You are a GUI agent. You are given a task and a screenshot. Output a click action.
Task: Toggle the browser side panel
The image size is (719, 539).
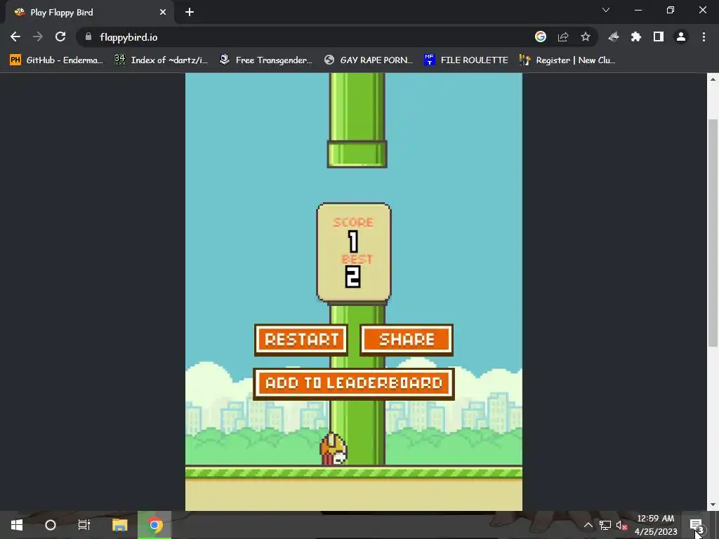coord(659,36)
